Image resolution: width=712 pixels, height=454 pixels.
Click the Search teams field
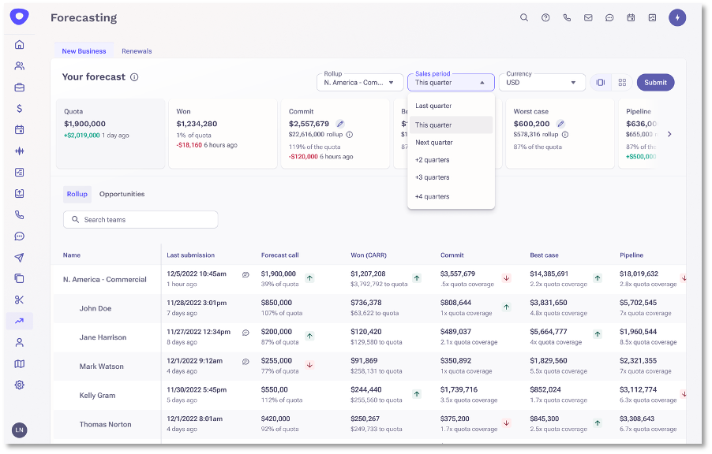[141, 220]
